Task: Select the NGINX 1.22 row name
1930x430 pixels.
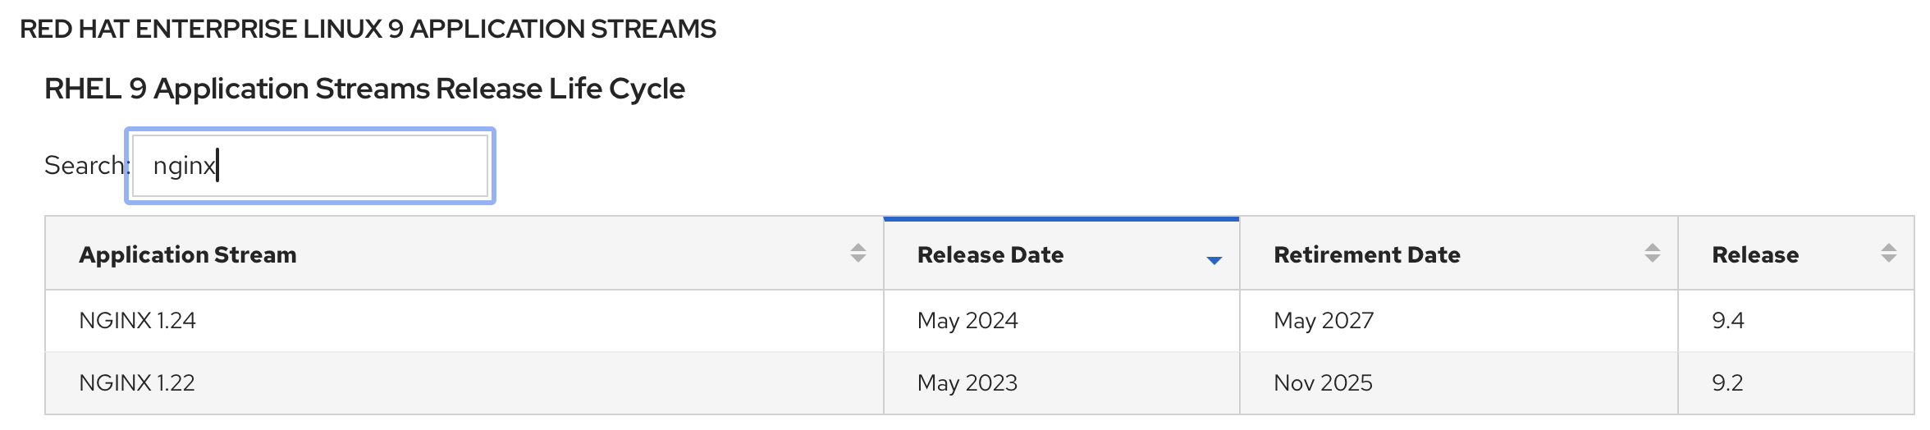Action: click(137, 383)
